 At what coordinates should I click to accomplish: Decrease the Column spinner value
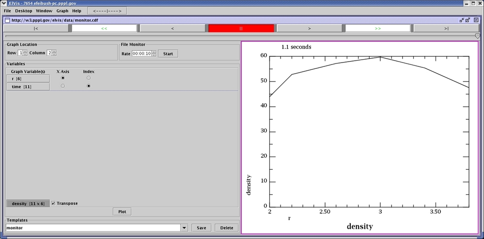coord(54,54)
